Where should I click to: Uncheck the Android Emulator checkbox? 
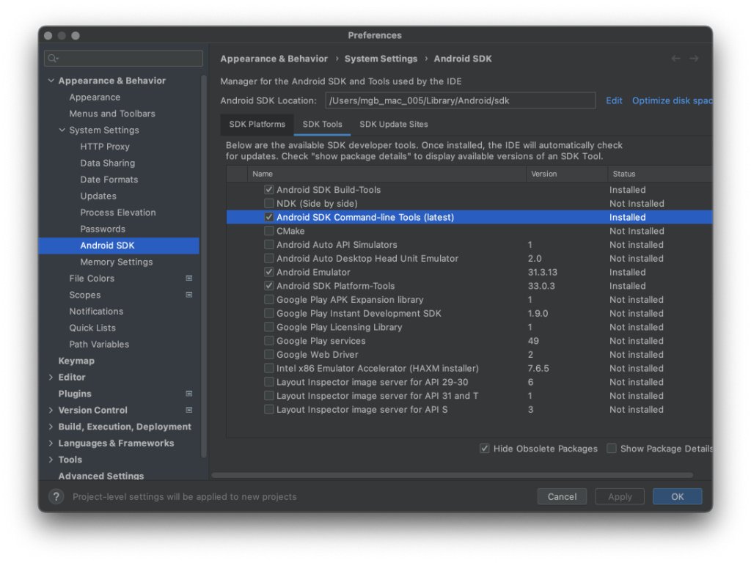point(268,272)
